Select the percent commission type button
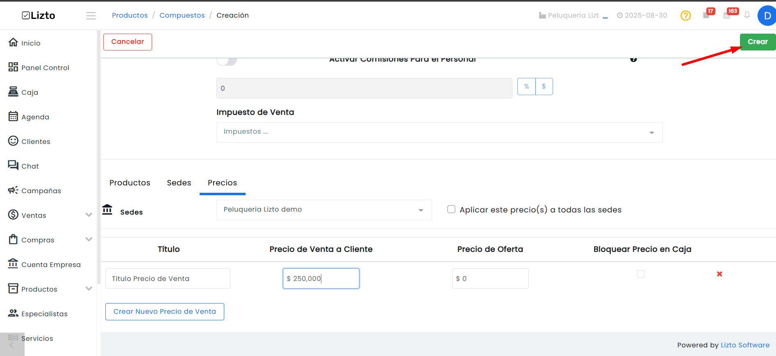 point(526,87)
